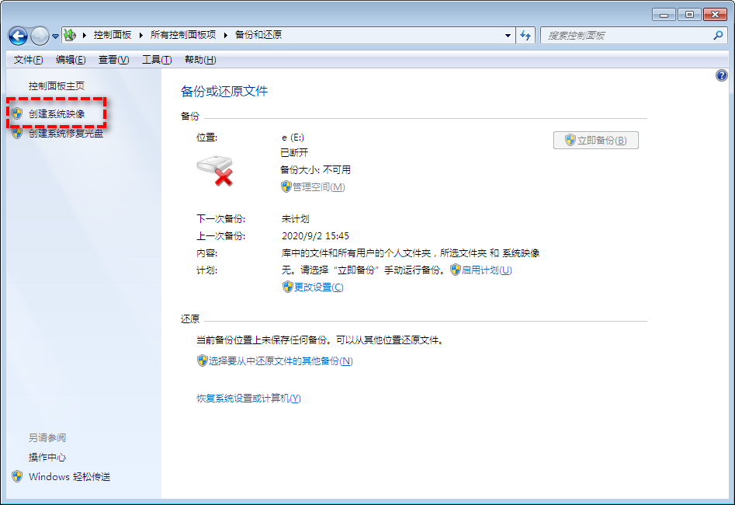Click the Refresh button beside address bar
Viewport: 735px width, 505px height.
(526, 35)
